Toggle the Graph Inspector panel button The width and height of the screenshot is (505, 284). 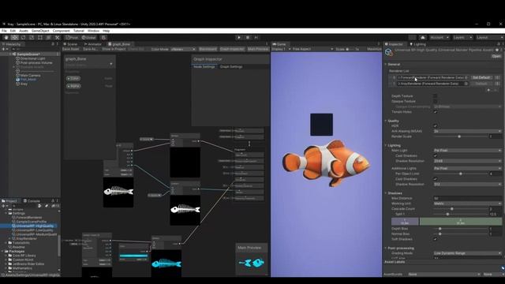232,49
